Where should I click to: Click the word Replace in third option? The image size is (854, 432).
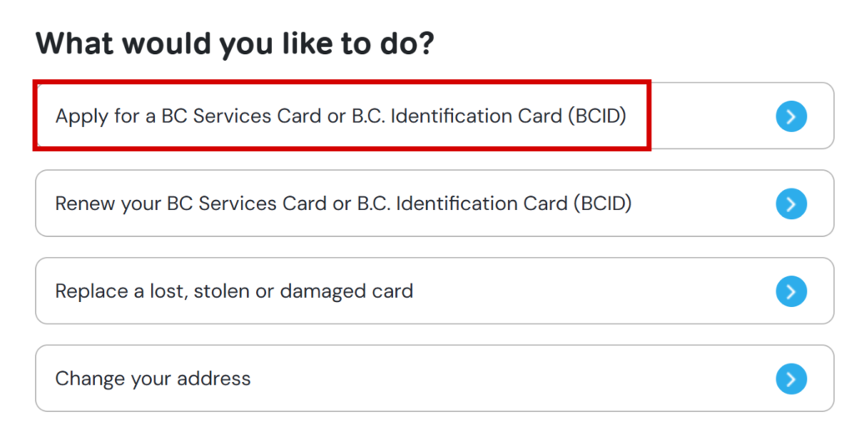tap(92, 291)
